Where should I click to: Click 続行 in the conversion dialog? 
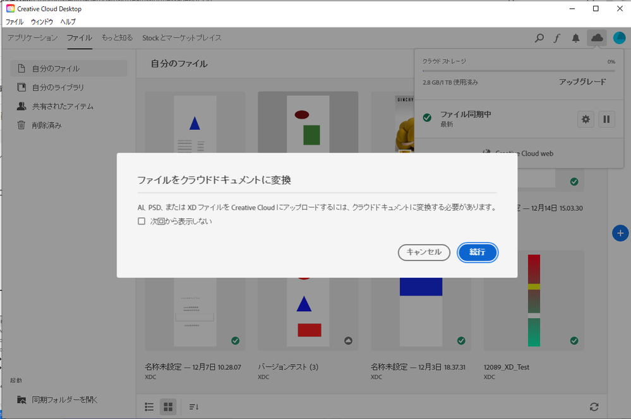[x=478, y=252]
